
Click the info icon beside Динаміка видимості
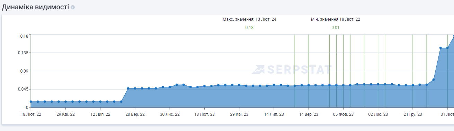73,7
